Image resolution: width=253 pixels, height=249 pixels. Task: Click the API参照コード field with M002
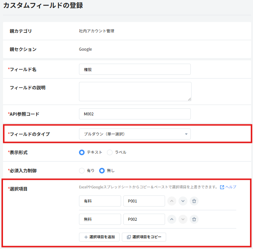point(135,114)
